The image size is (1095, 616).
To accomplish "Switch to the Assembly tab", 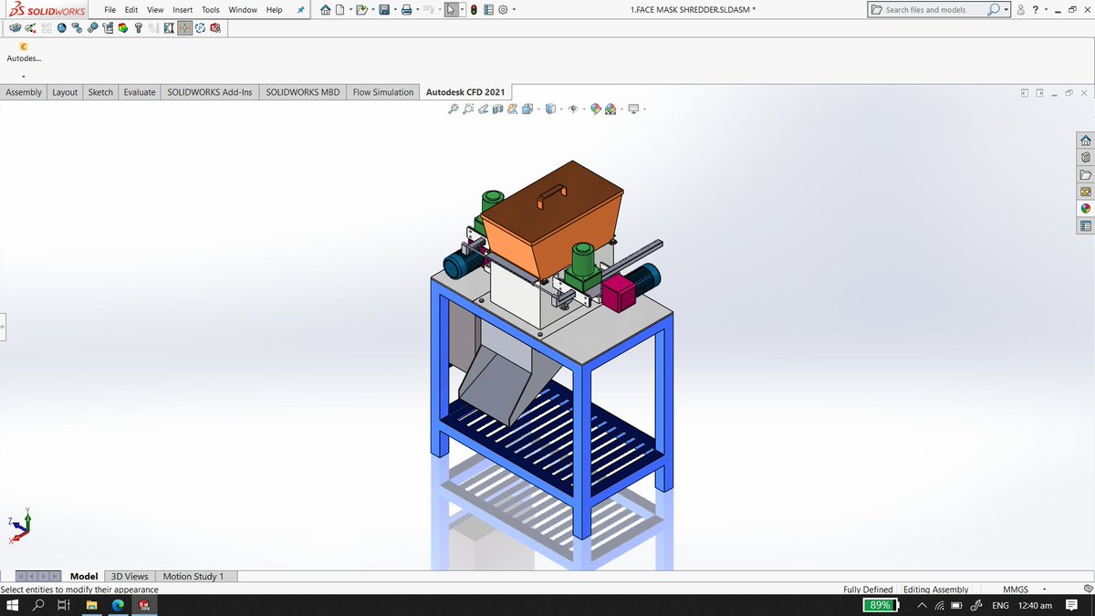I will (x=24, y=92).
